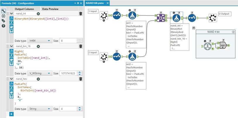Switch to the NAND16B.yxmc tab
The height and width of the screenshot is (118, 238).
tap(95, 3)
